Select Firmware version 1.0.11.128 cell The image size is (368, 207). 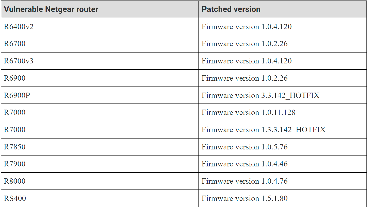[x=283, y=112]
